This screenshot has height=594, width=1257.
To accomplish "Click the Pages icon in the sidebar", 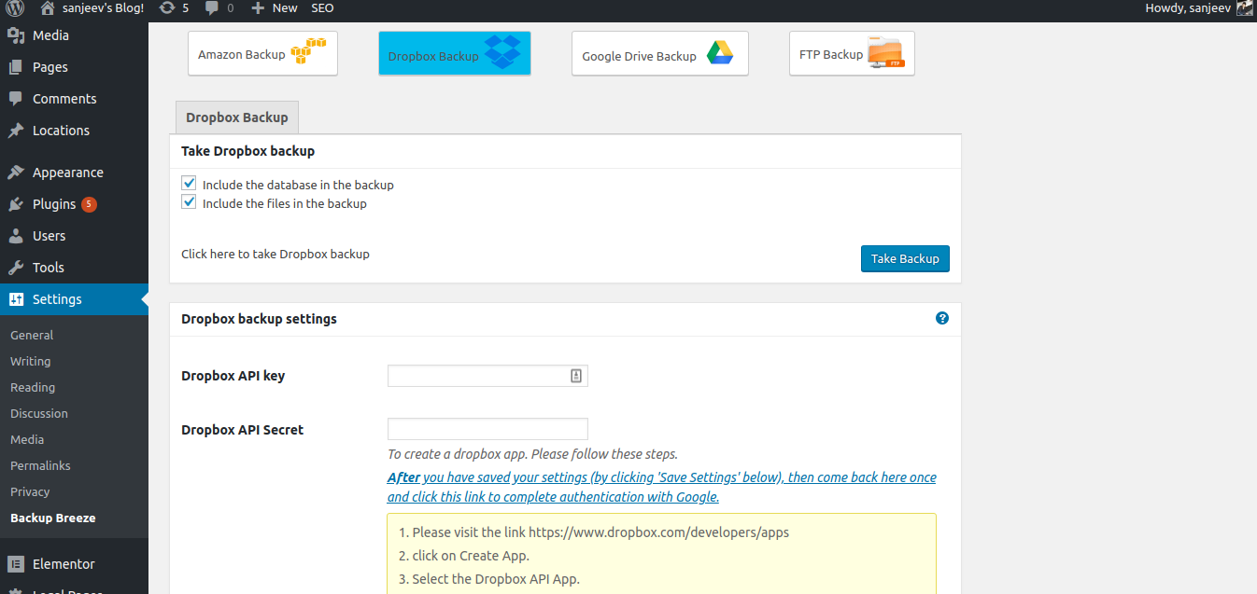I will click(16, 67).
